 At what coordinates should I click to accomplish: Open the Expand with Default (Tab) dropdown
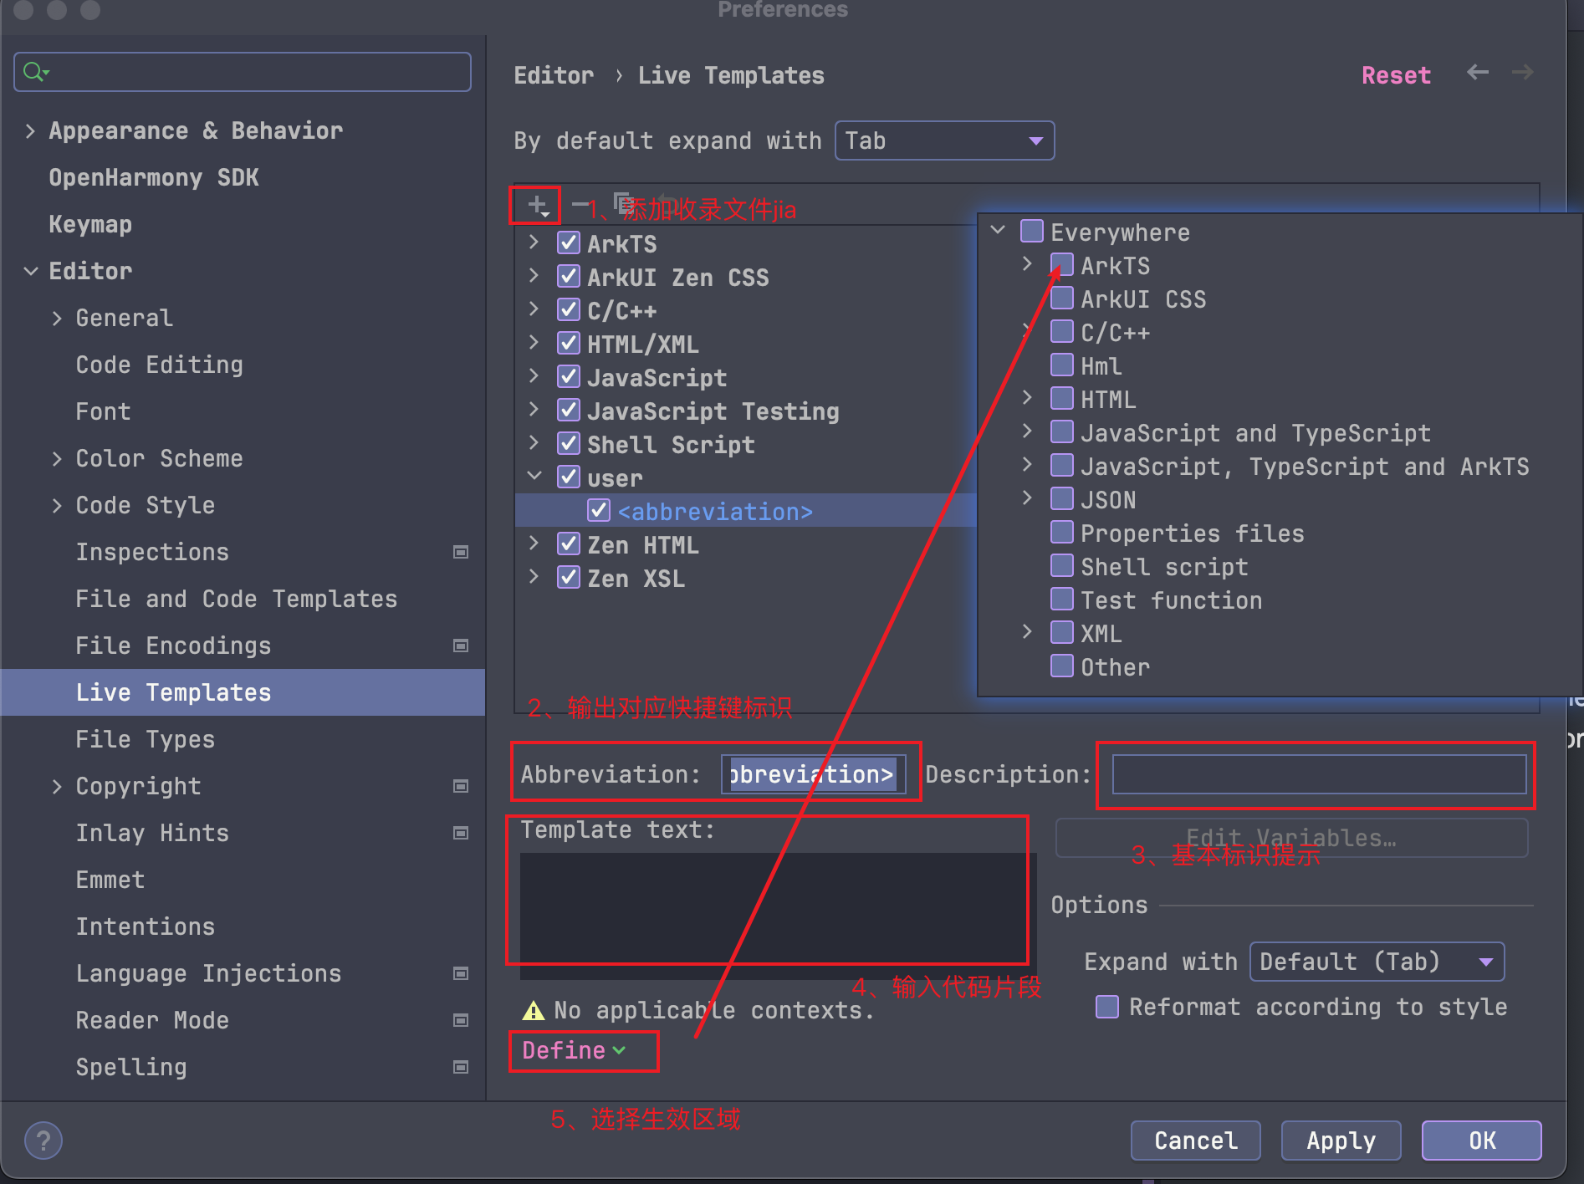click(x=1377, y=962)
